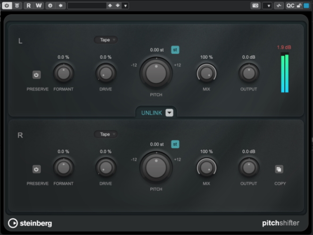Click the L channel Mix knob

(x=206, y=73)
